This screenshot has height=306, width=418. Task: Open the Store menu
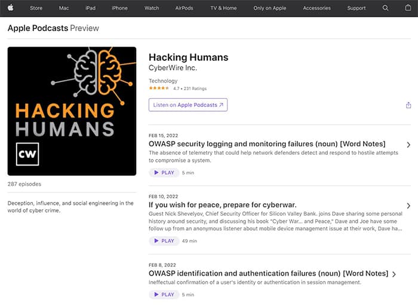[x=36, y=8]
